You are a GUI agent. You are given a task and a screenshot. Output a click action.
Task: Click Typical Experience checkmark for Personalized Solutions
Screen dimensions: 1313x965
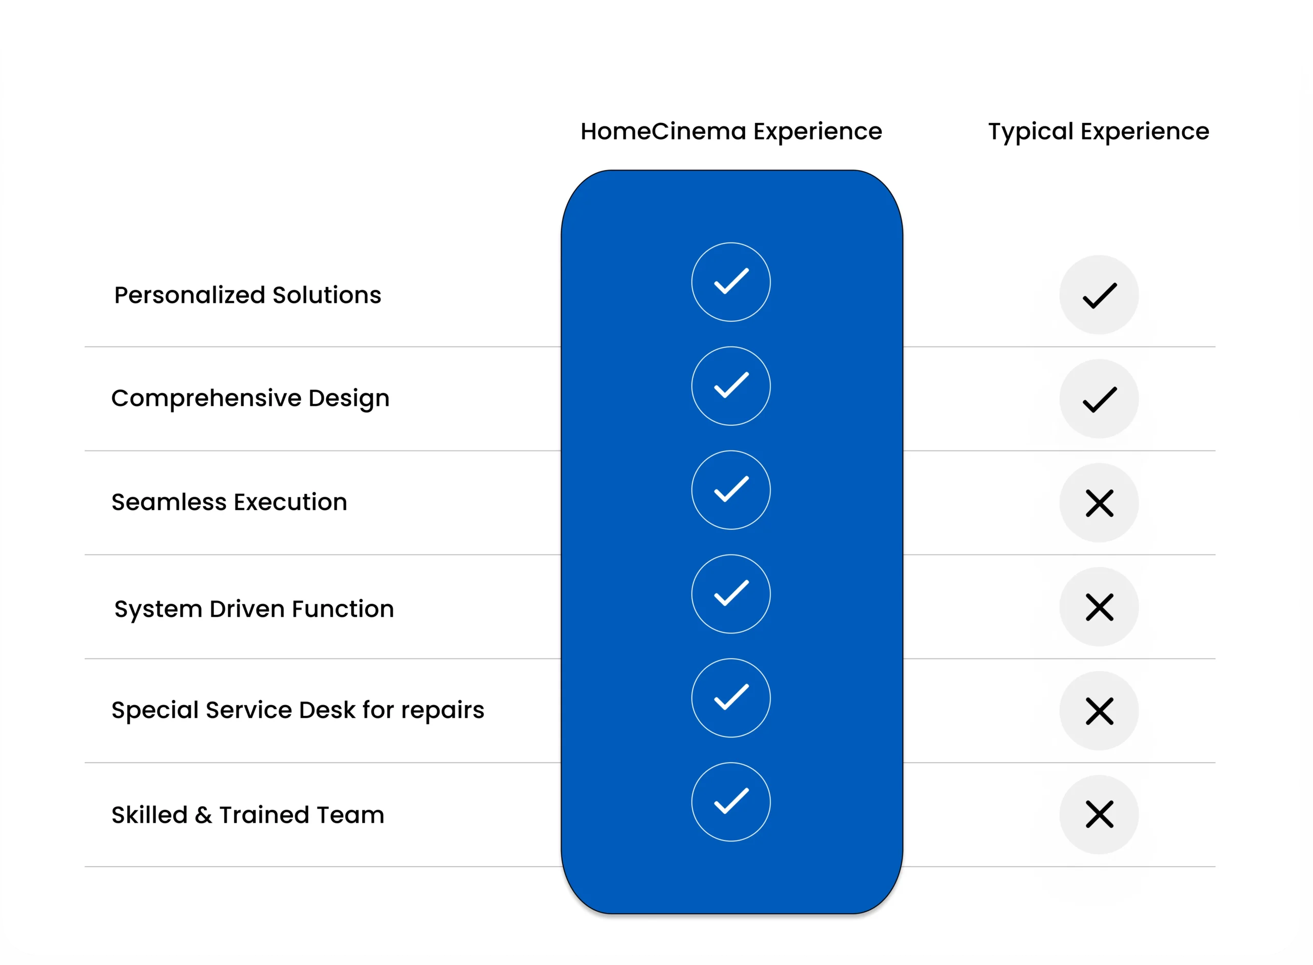point(1099,295)
